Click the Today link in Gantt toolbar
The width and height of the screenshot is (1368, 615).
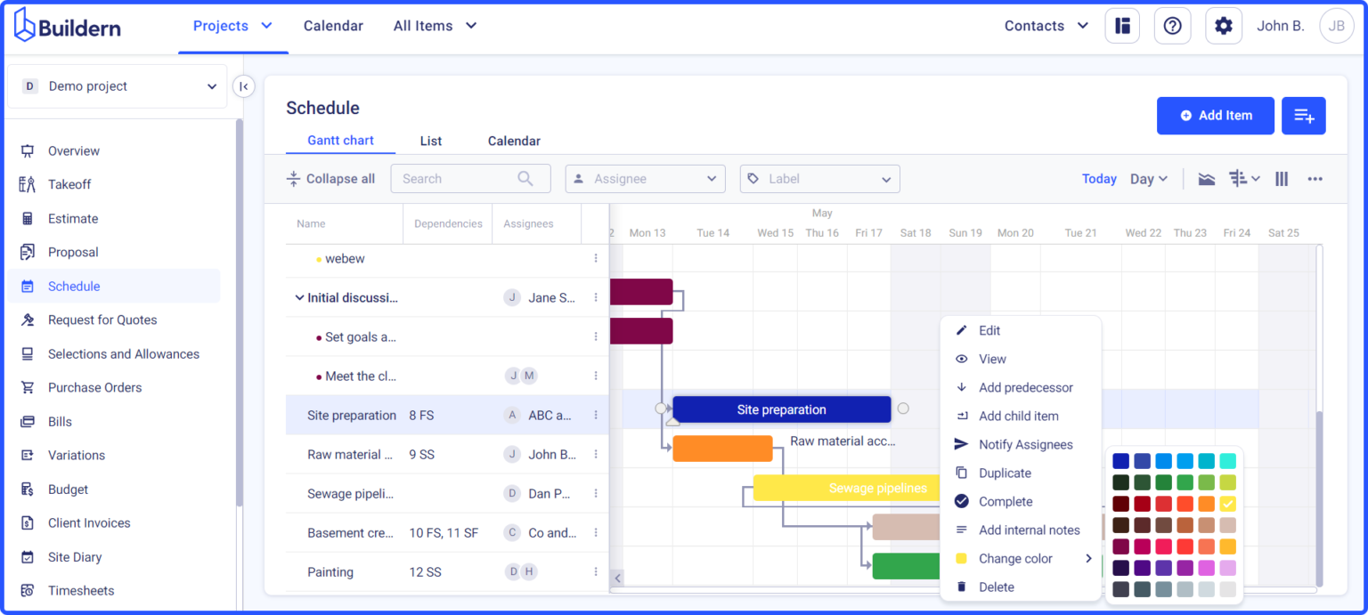(1099, 178)
